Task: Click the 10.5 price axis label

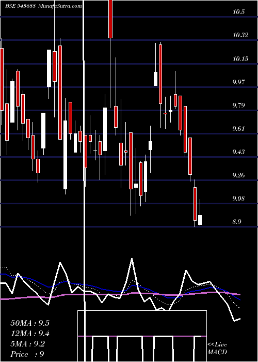Action: point(238,12)
